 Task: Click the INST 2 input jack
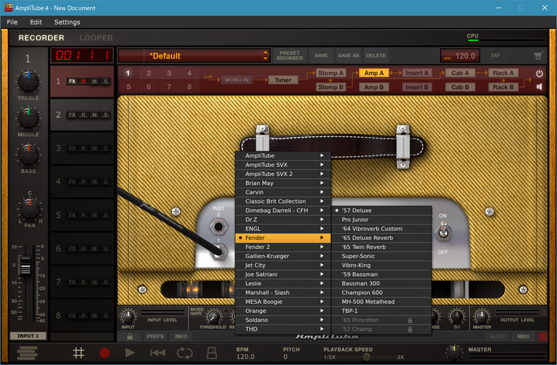(218, 227)
